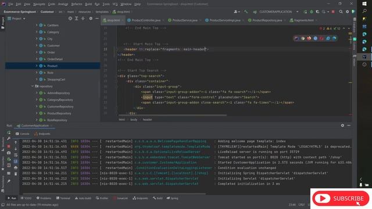The image size is (372, 209).
Task: Open Endpoints tab in Run panel
Action: 42,134
